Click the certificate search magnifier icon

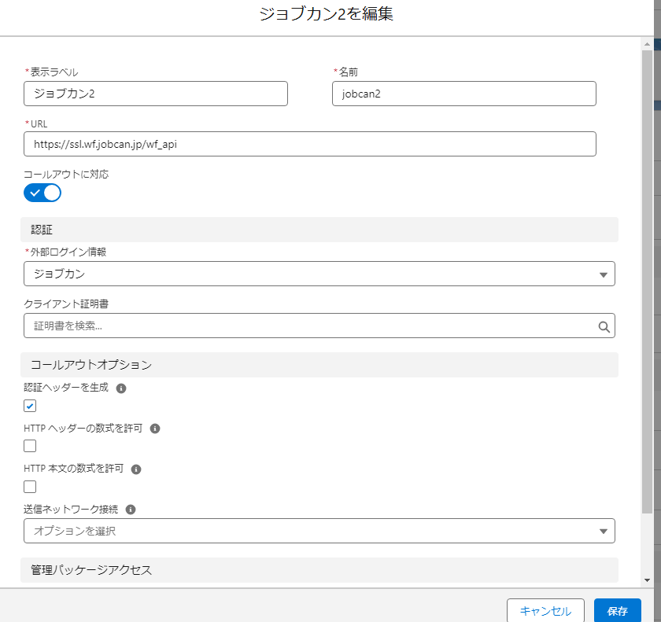(604, 326)
